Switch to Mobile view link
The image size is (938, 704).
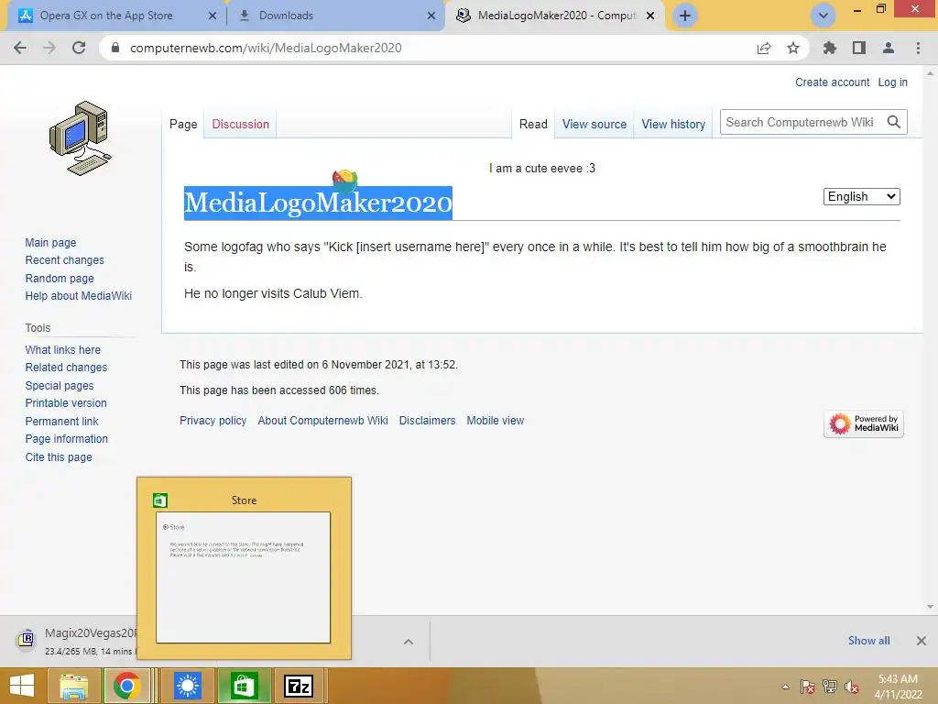tap(495, 420)
